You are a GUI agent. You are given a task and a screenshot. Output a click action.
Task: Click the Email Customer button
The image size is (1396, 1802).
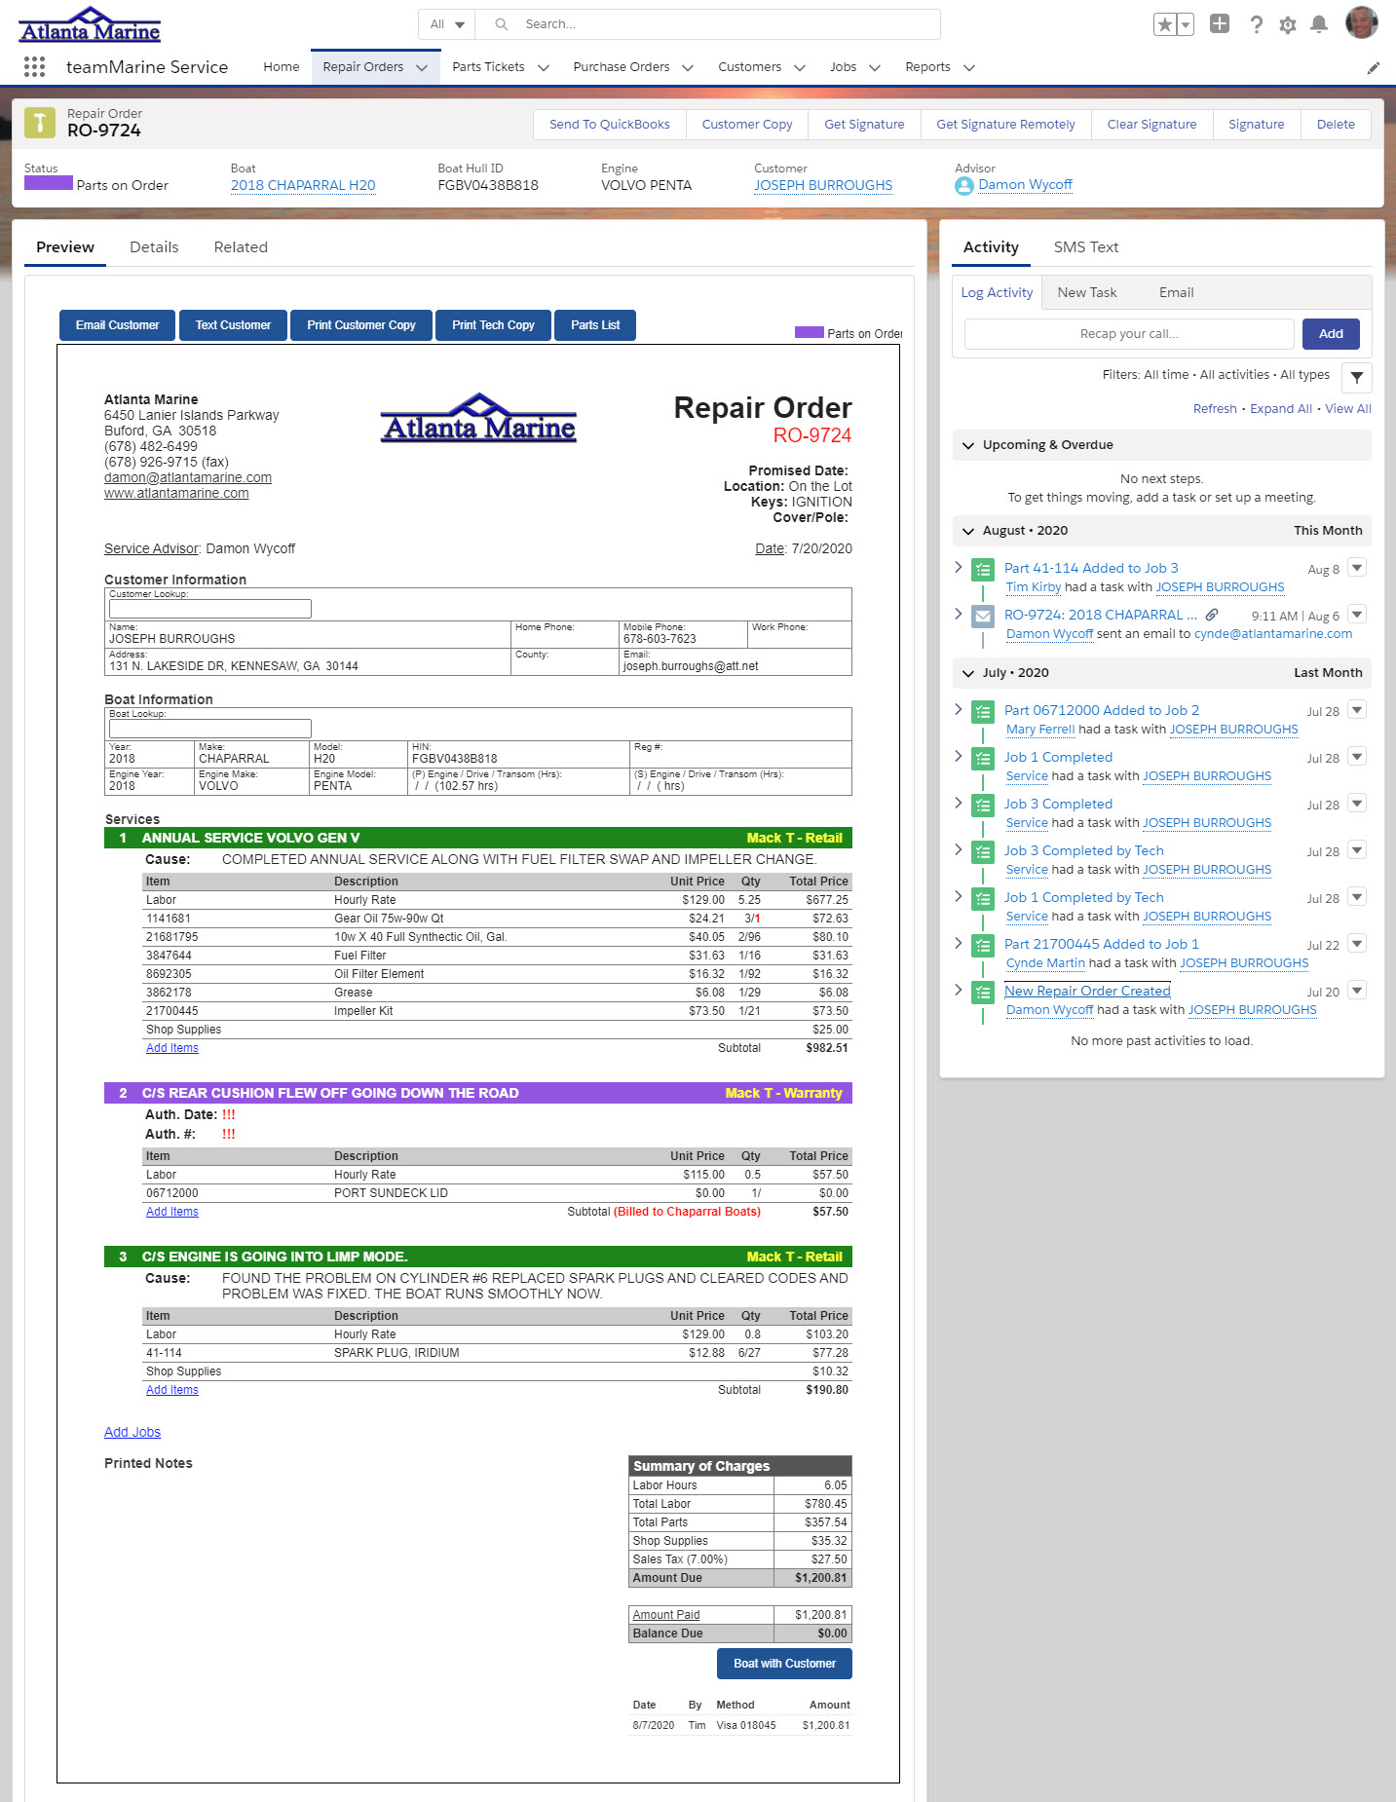click(x=117, y=325)
